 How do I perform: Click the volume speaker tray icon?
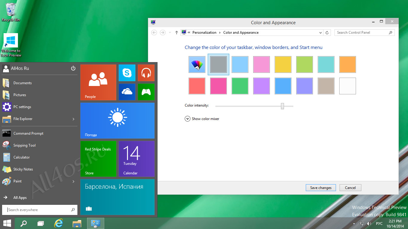click(369, 224)
